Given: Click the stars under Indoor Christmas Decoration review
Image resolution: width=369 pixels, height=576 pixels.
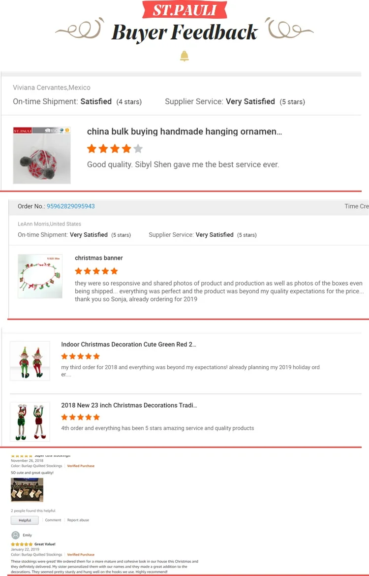Looking at the screenshot, I should [80, 356].
